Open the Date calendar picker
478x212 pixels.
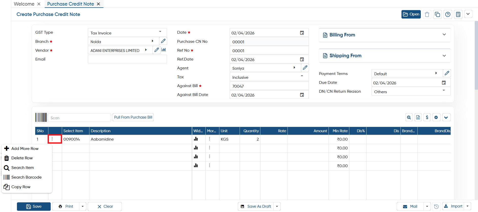[302, 33]
